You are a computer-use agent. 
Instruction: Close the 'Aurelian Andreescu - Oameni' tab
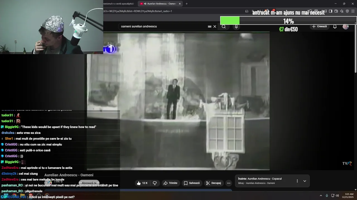[x=180, y=4]
